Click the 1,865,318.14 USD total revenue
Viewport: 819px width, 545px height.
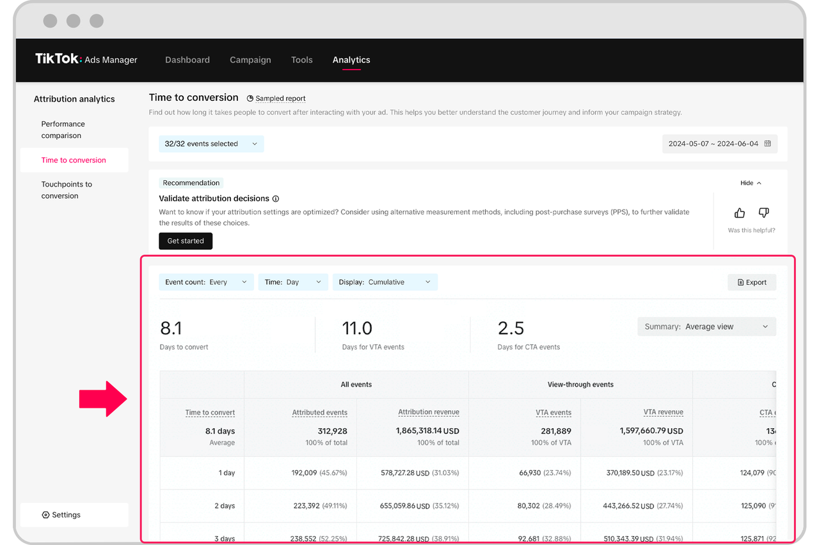[x=428, y=431]
